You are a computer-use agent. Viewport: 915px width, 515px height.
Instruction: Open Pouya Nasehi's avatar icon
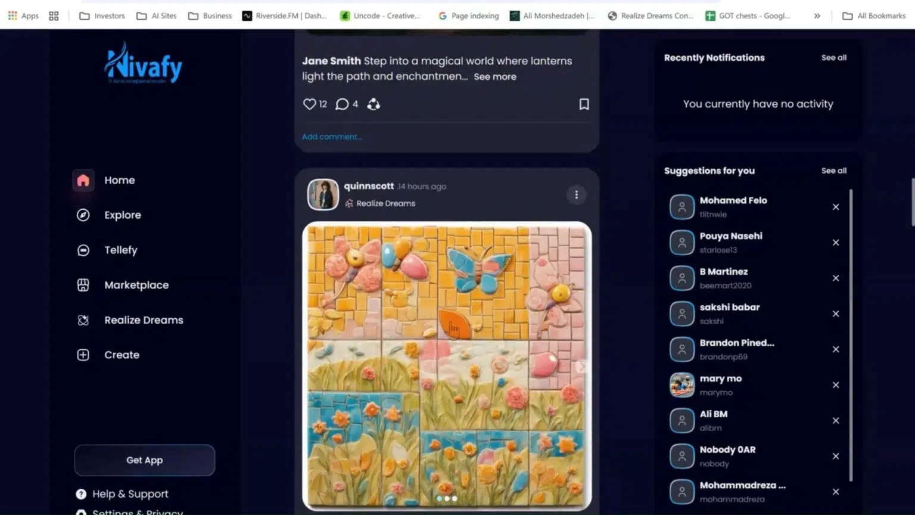[682, 243]
